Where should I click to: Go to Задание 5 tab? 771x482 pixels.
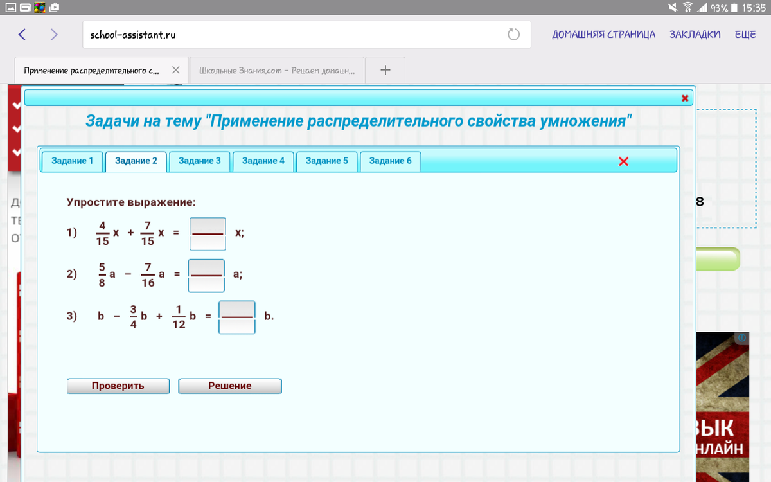click(x=326, y=161)
